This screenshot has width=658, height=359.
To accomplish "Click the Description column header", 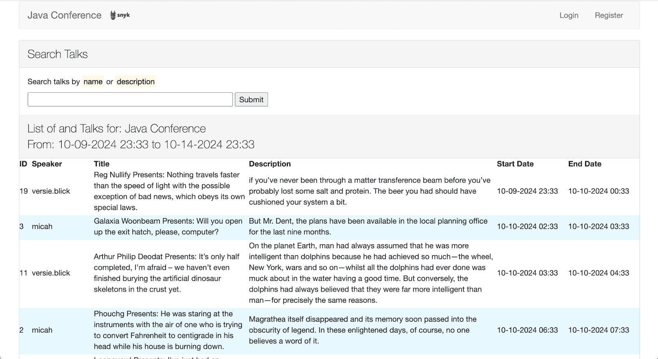I will click(x=270, y=164).
